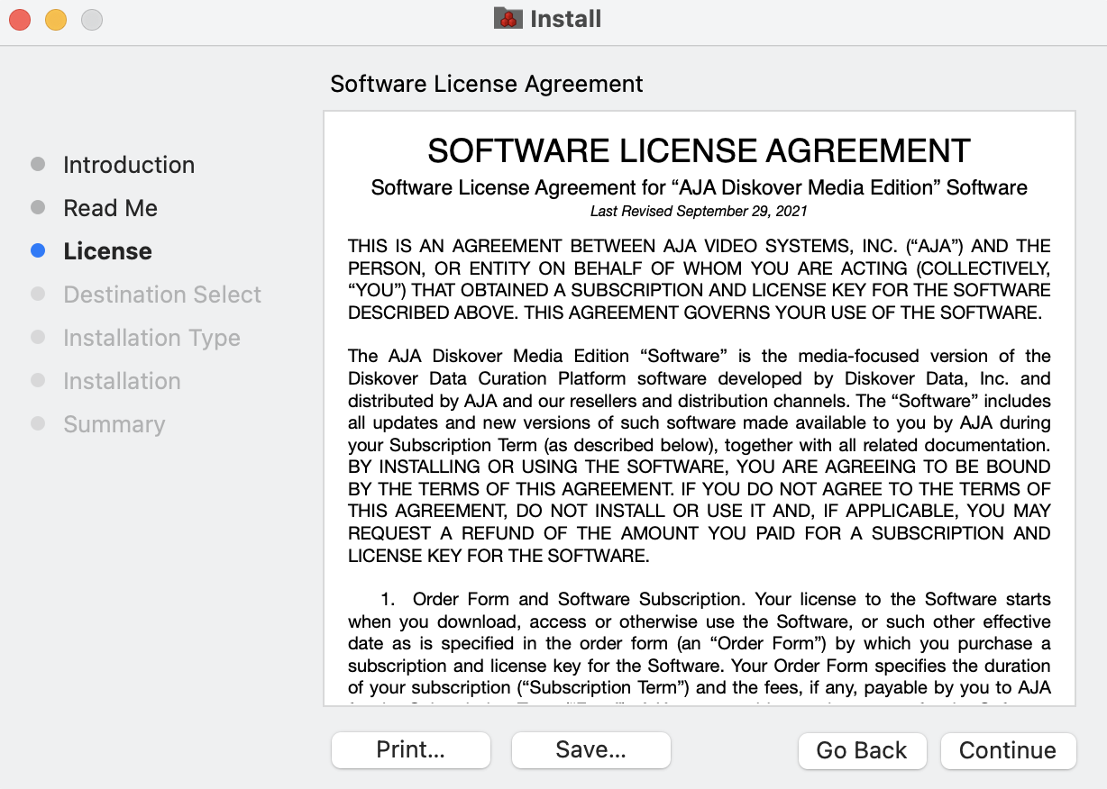This screenshot has width=1107, height=789.
Task: Select the Read Me step in sidebar
Action: (x=110, y=208)
